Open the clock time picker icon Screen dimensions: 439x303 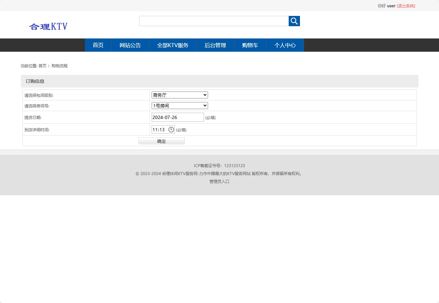click(x=171, y=130)
